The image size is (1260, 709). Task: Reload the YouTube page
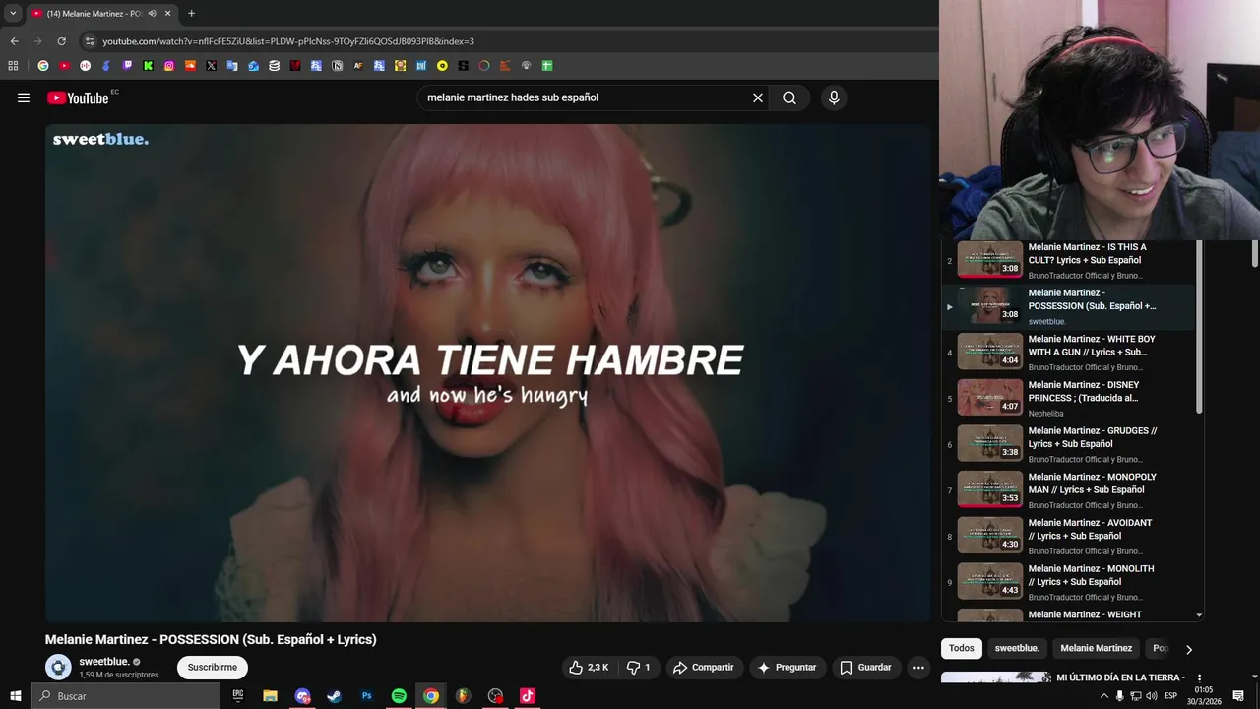click(61, 41)
